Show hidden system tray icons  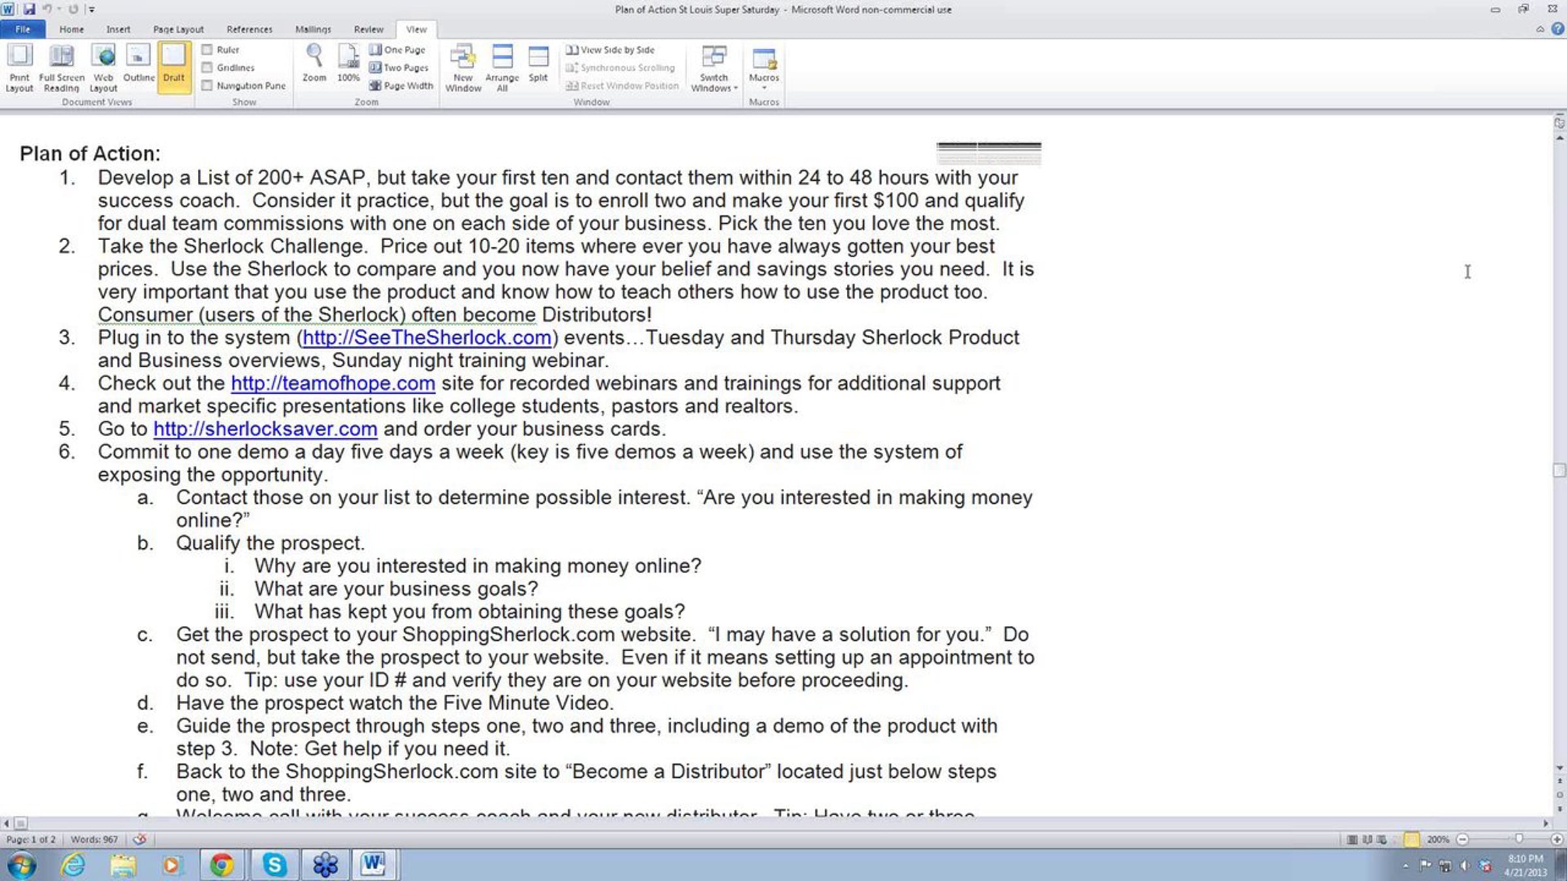point(1405,866)
